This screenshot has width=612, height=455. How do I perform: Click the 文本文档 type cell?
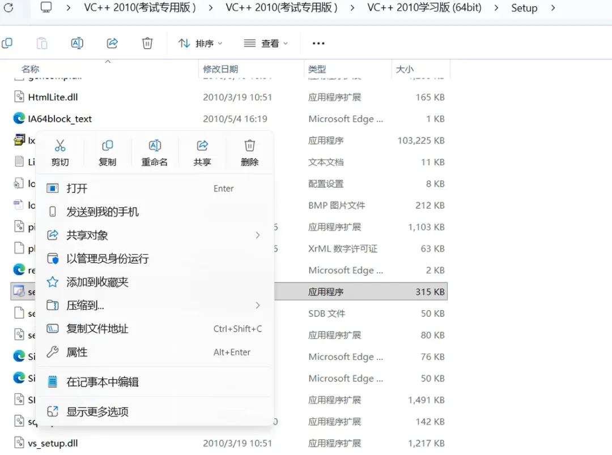(x=326, y=162)
